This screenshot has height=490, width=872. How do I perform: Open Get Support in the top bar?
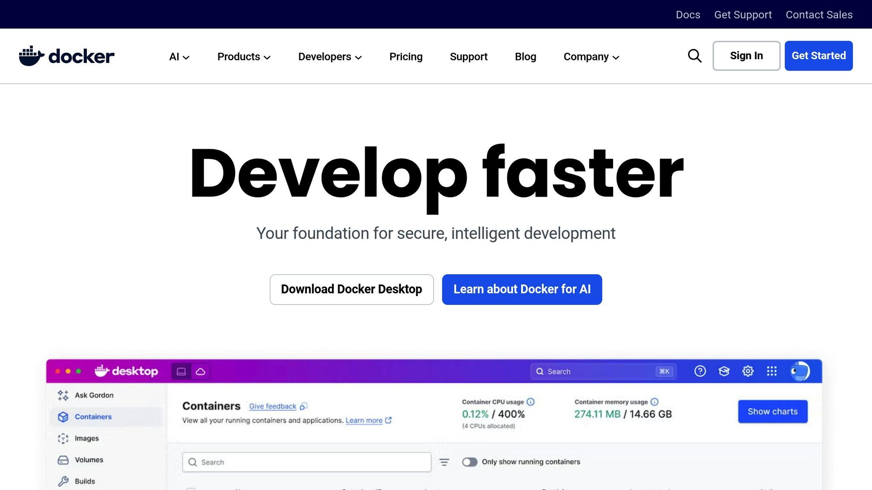pos(743,14)
